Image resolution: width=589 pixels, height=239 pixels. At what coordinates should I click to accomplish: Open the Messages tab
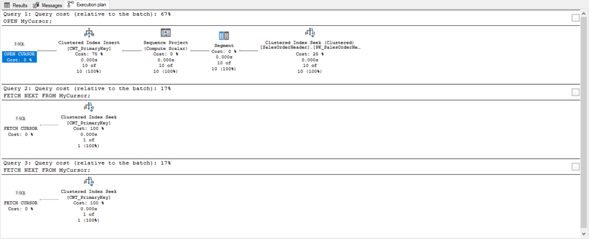47,5
